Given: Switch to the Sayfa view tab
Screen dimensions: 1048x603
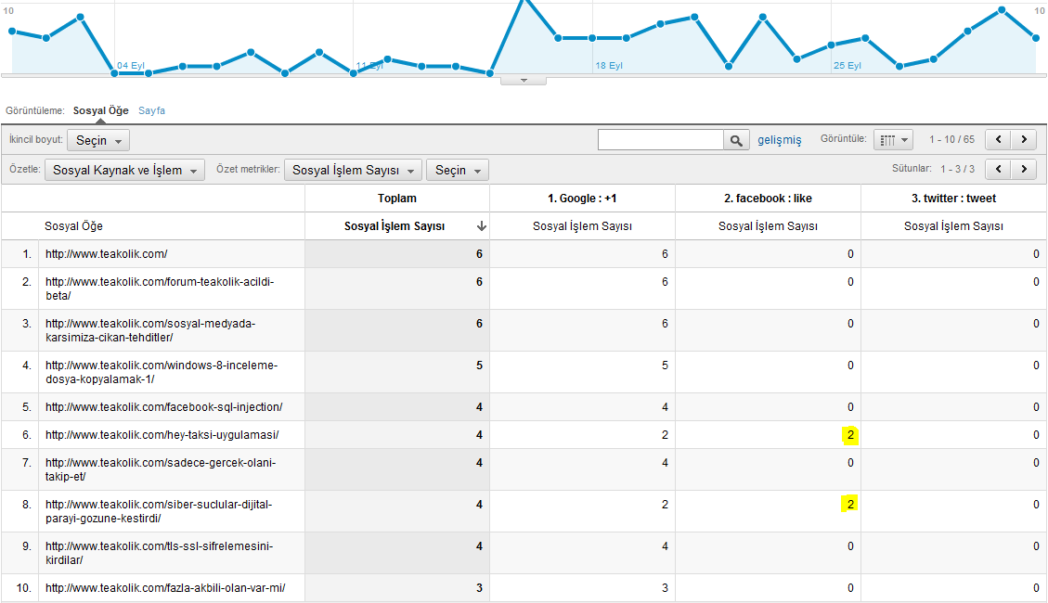Looking at the screenshot, I should pyautogui.click(x=151, y=110).
